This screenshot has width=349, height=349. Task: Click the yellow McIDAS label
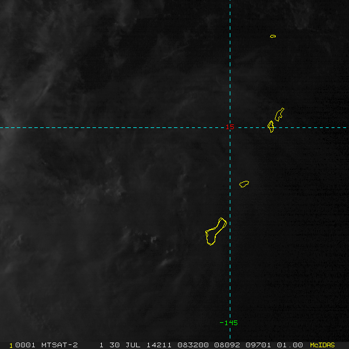point(322,345)
